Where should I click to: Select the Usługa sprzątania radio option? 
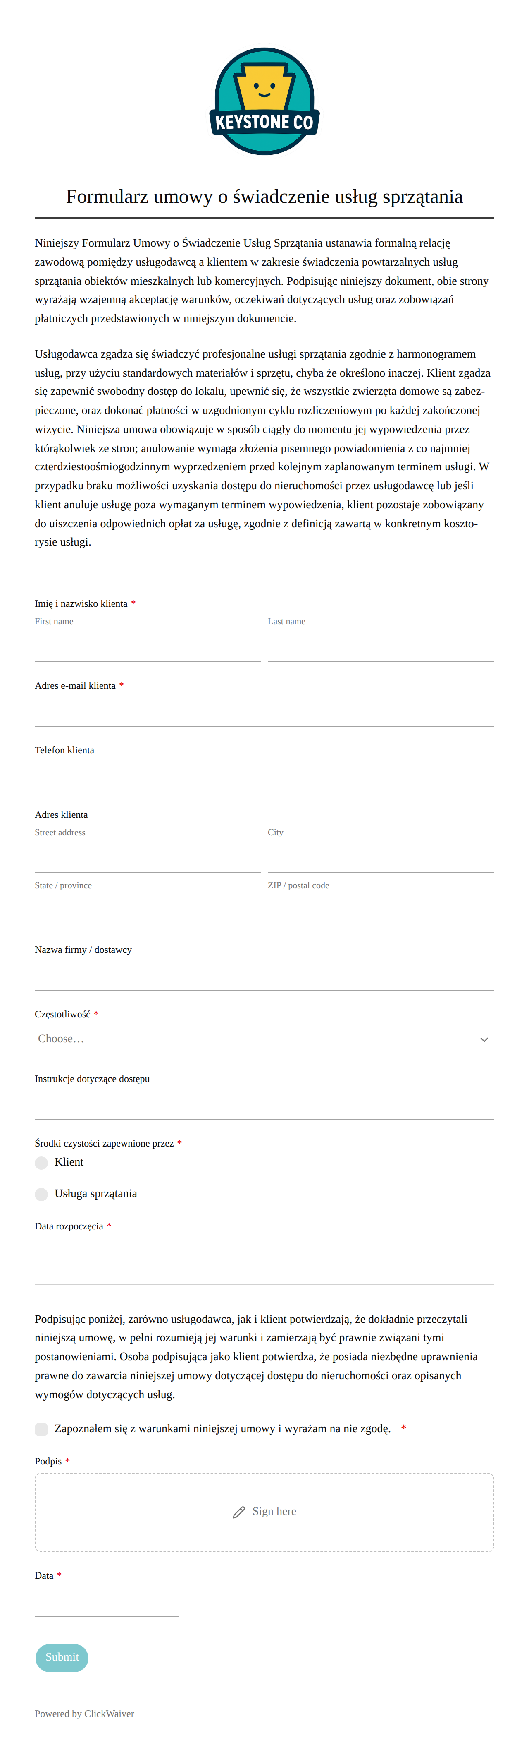[x=41, y=1194]
